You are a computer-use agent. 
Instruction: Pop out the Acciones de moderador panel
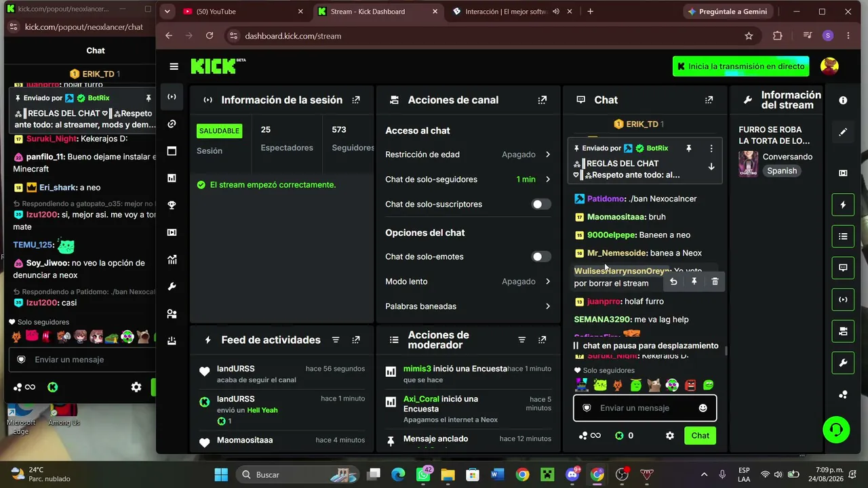542,340
